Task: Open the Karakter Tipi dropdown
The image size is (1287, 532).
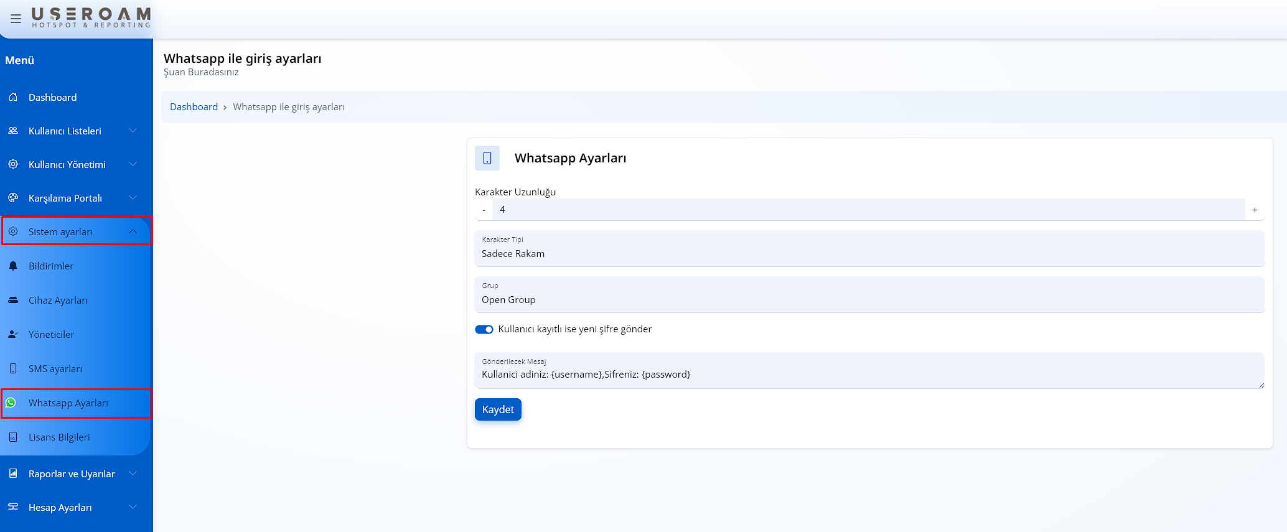Action: pyautogui.click(x=869, y=249)
